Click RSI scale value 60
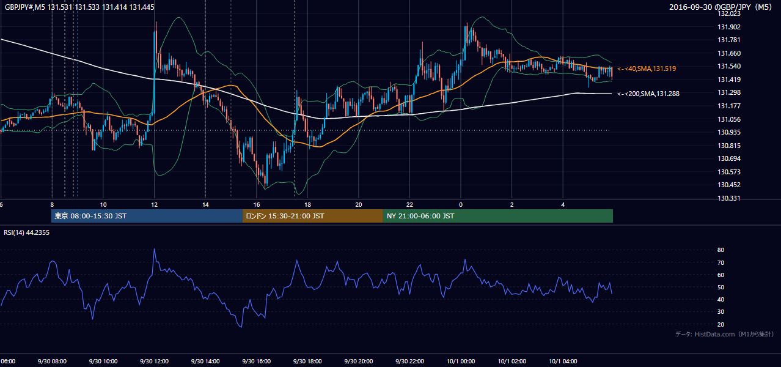Viewport: 781px width, 367px height. (721, 275)
